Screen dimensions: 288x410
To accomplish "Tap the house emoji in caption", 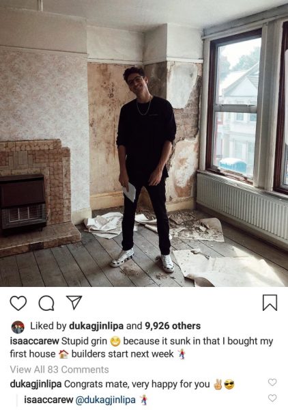I will [x=63, y=354].
